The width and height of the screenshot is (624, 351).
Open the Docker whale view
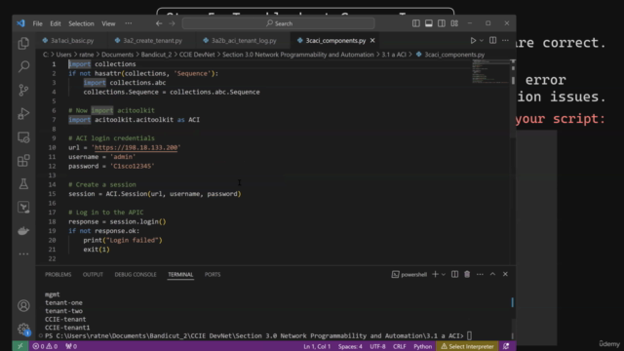click(x=23, y=231)
